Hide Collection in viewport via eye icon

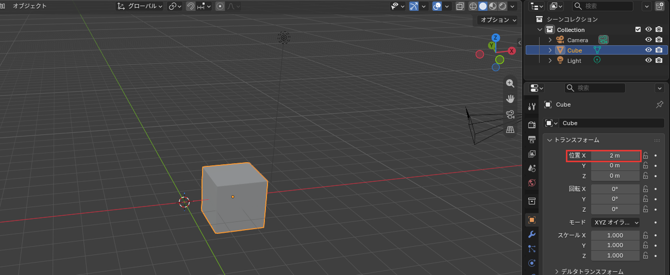pos(648,30)
